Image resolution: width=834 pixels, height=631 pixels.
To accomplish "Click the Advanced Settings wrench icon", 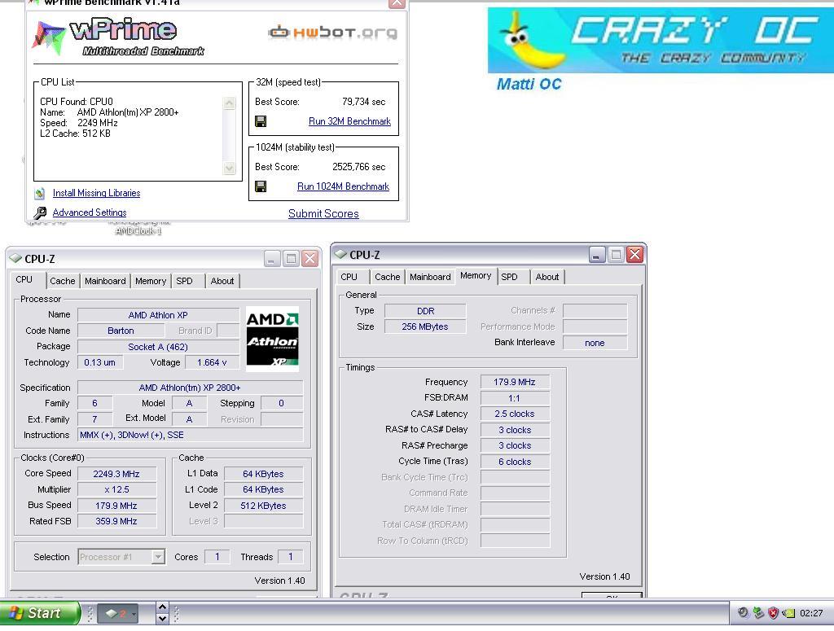I will 40,213.
